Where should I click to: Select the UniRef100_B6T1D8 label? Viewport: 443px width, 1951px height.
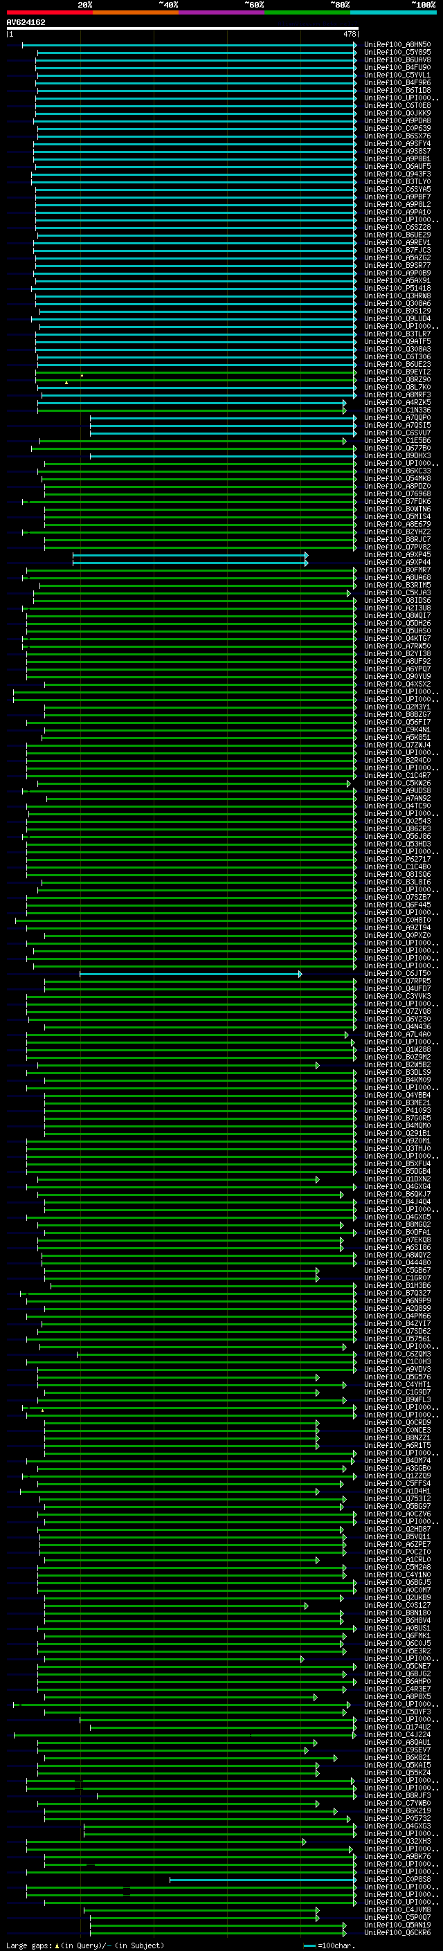click(x=397, y=91)
